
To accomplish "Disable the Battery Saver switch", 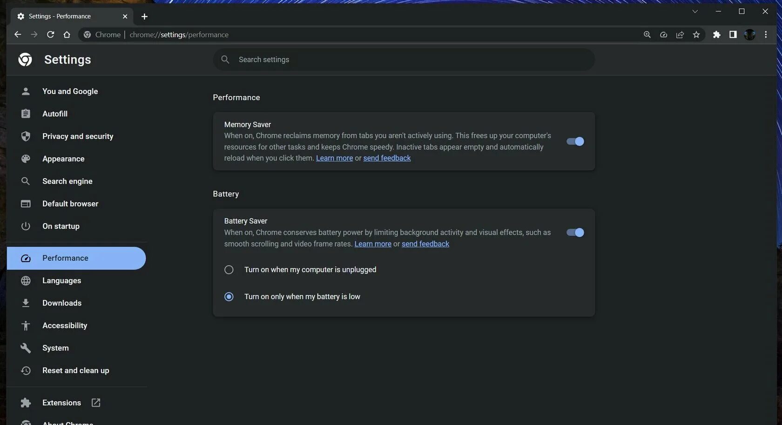I will pyautogui.click(x=575, y=232).
